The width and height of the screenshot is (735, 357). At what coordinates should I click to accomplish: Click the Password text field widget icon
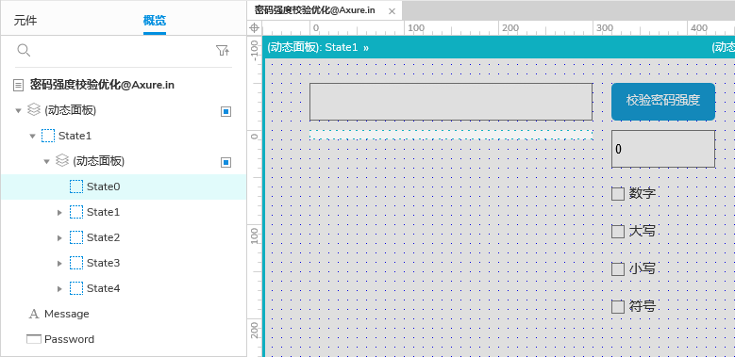coord(34,339)
